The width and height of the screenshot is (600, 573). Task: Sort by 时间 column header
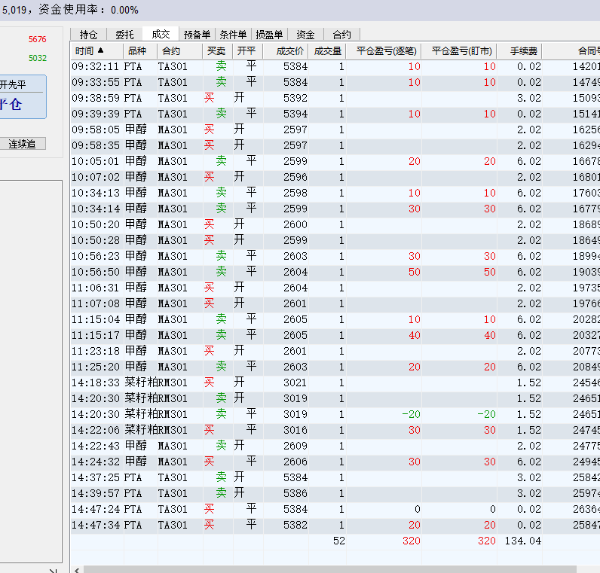(x=96, y=51)
